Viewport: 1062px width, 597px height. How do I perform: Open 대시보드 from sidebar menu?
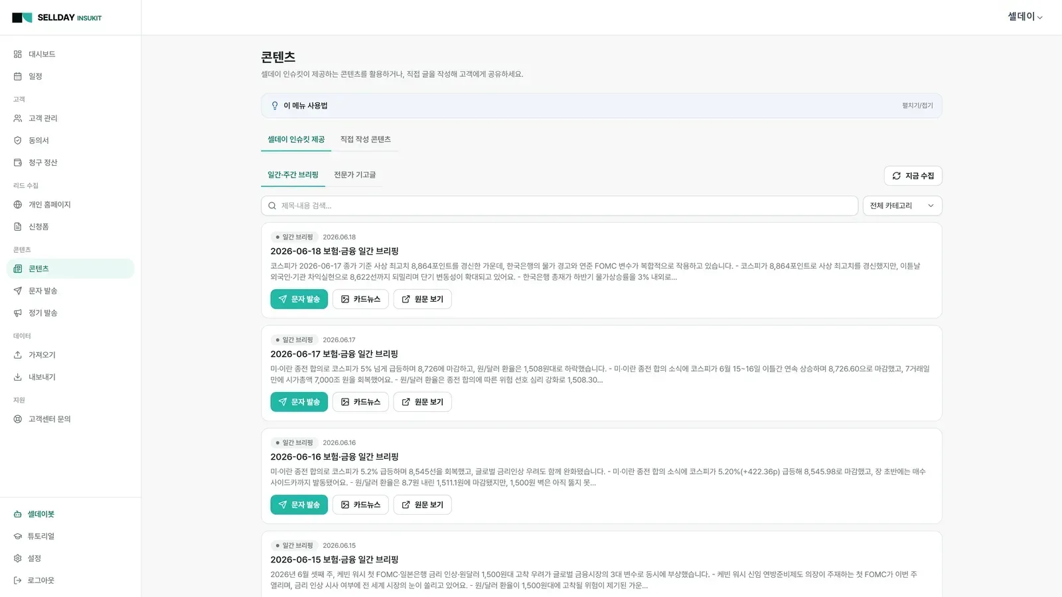[70, 54]
